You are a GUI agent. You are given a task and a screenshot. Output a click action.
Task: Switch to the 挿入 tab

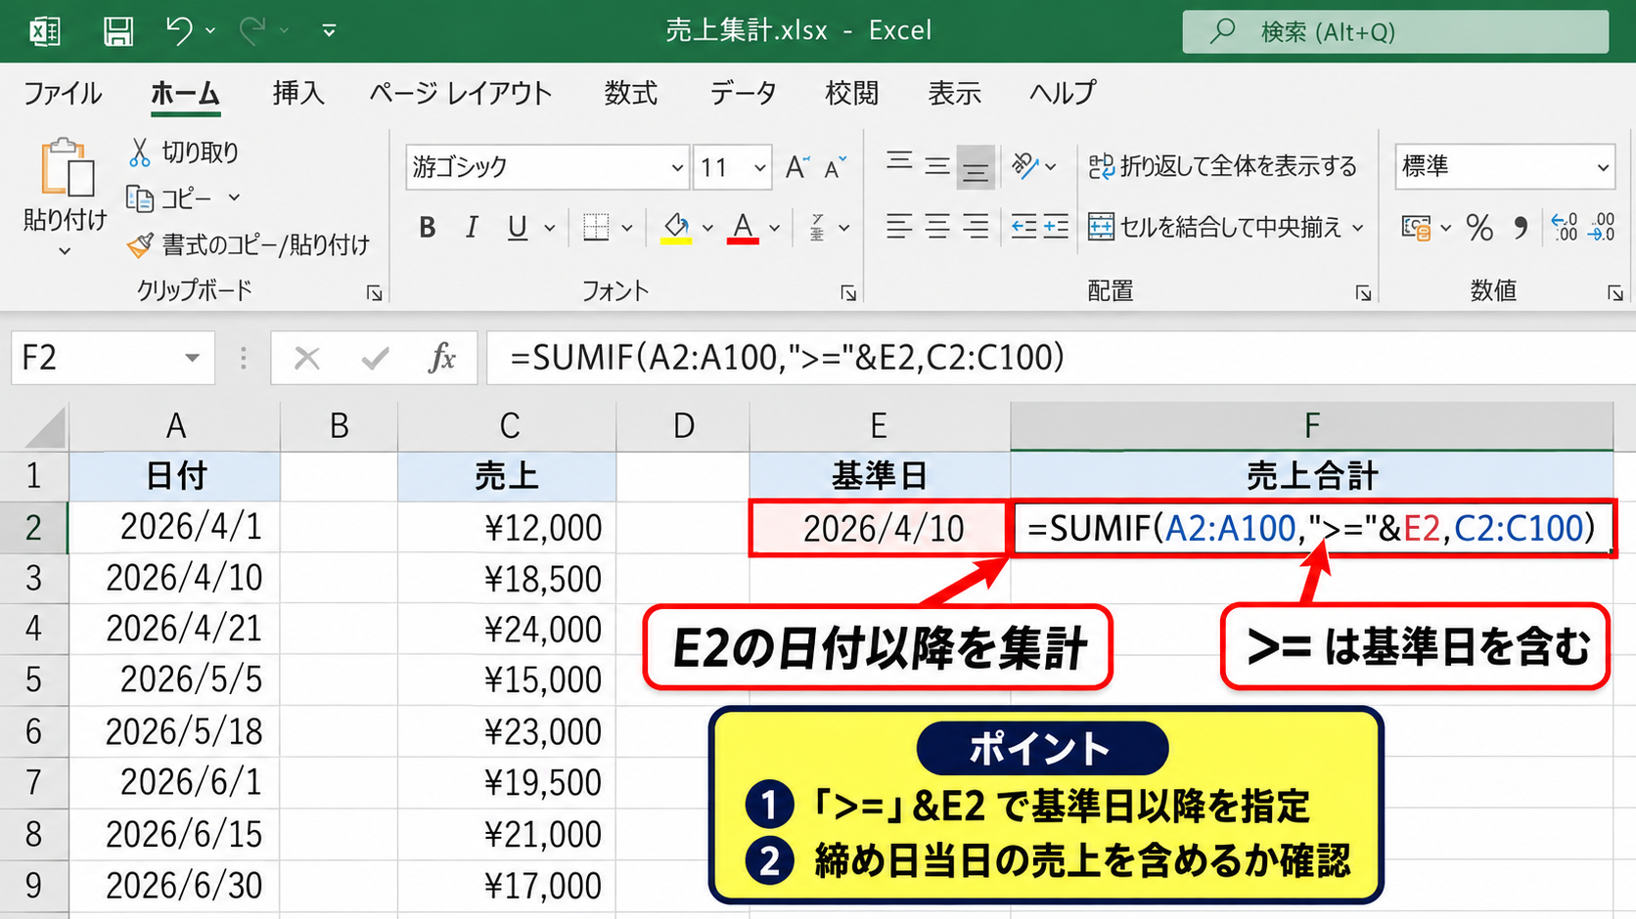pyautogui.click(x=298, y=93)
